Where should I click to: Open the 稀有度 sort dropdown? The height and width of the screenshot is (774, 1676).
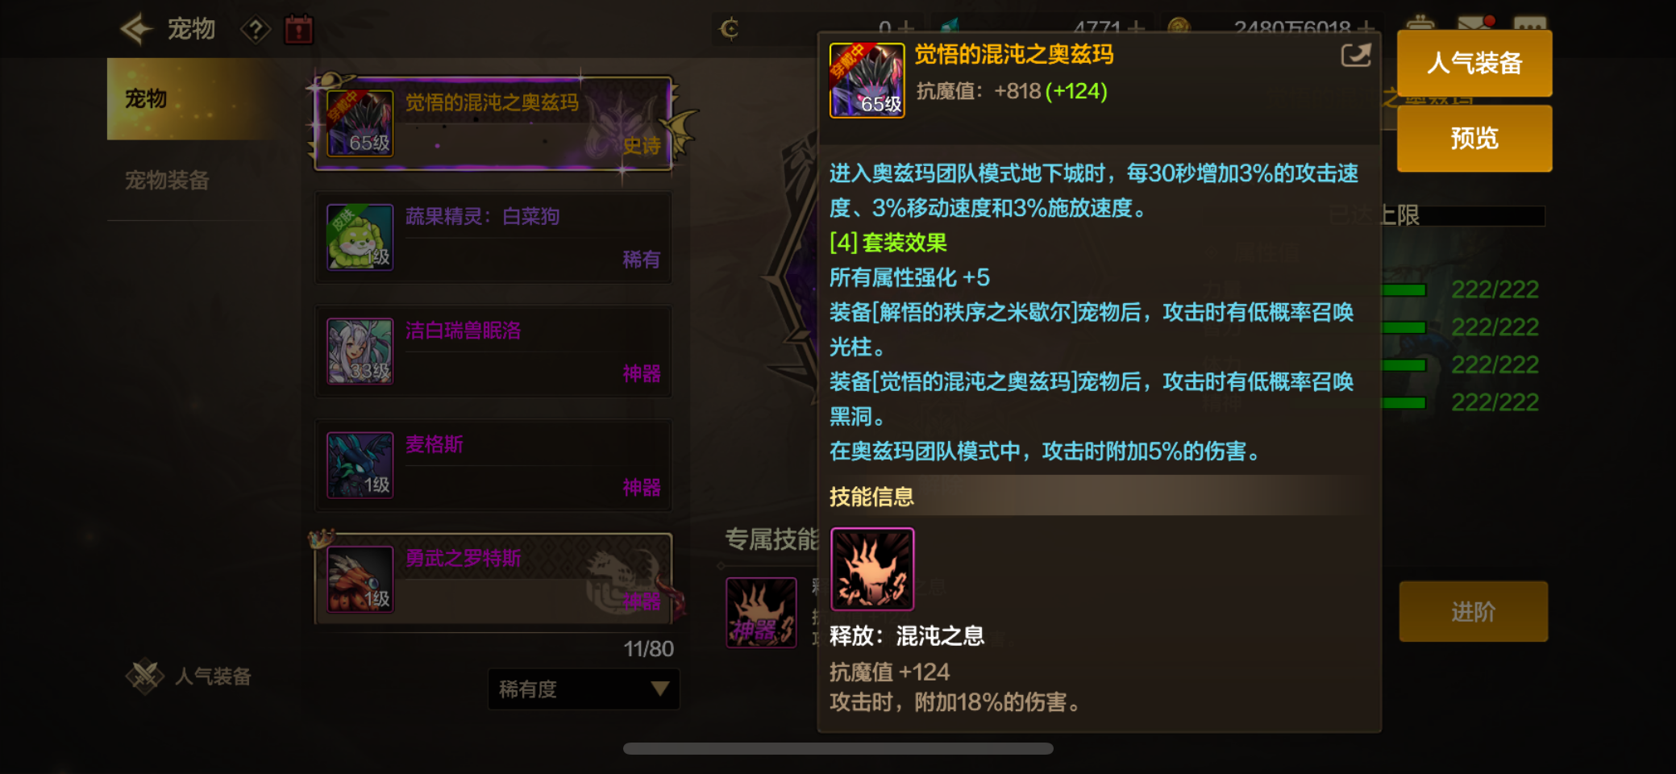coord(584,689)
